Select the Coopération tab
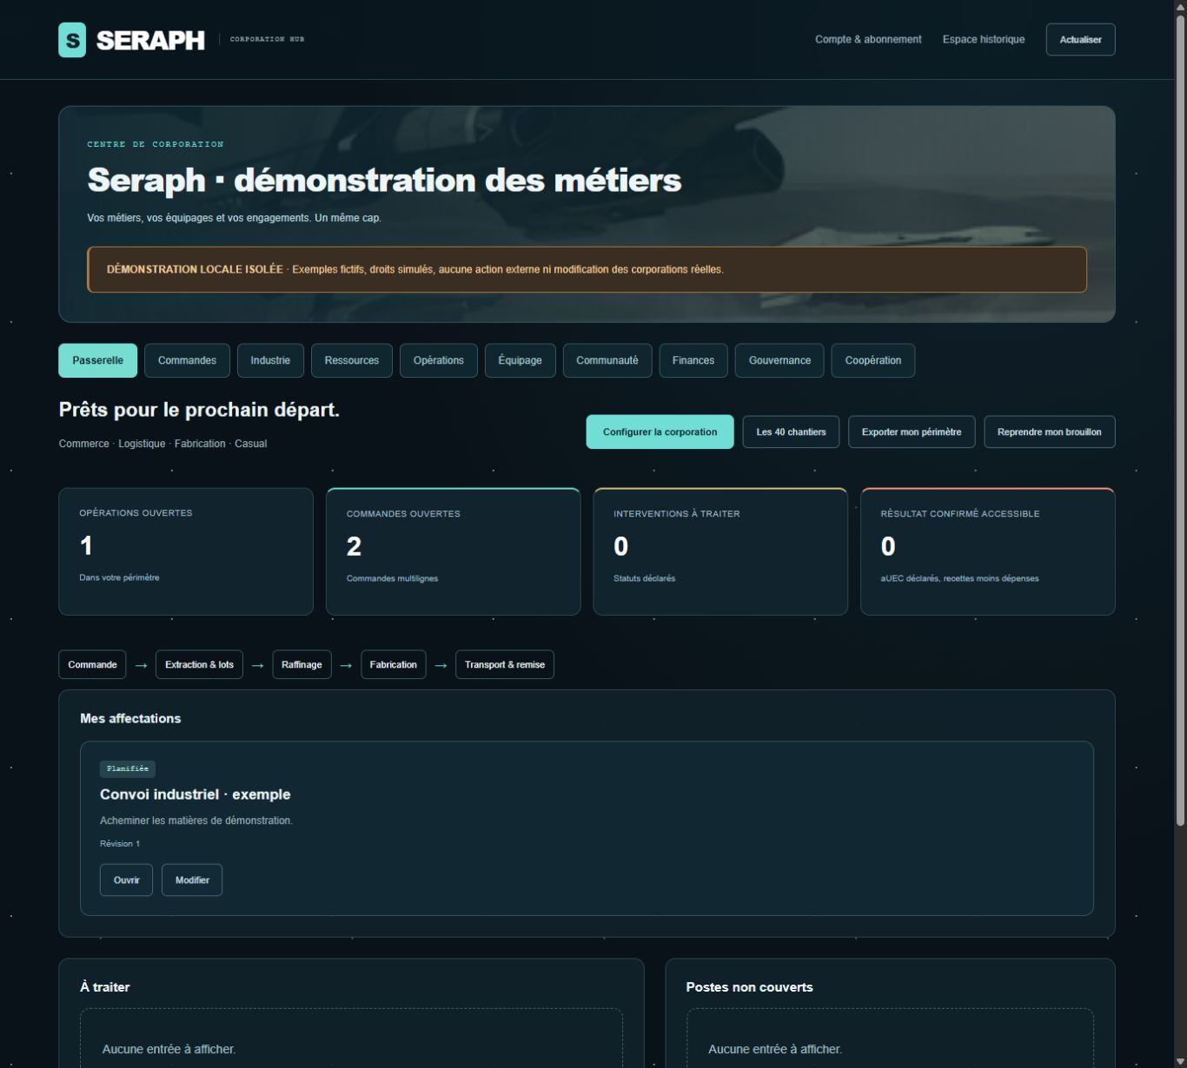Image resolution: width=1187 pixels, height=1068 pixels. tap(873, 360)
